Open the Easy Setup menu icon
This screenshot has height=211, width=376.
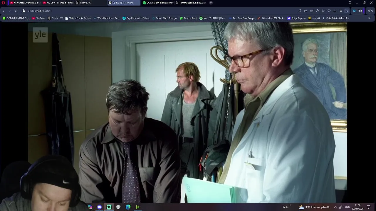pos(341,11)
